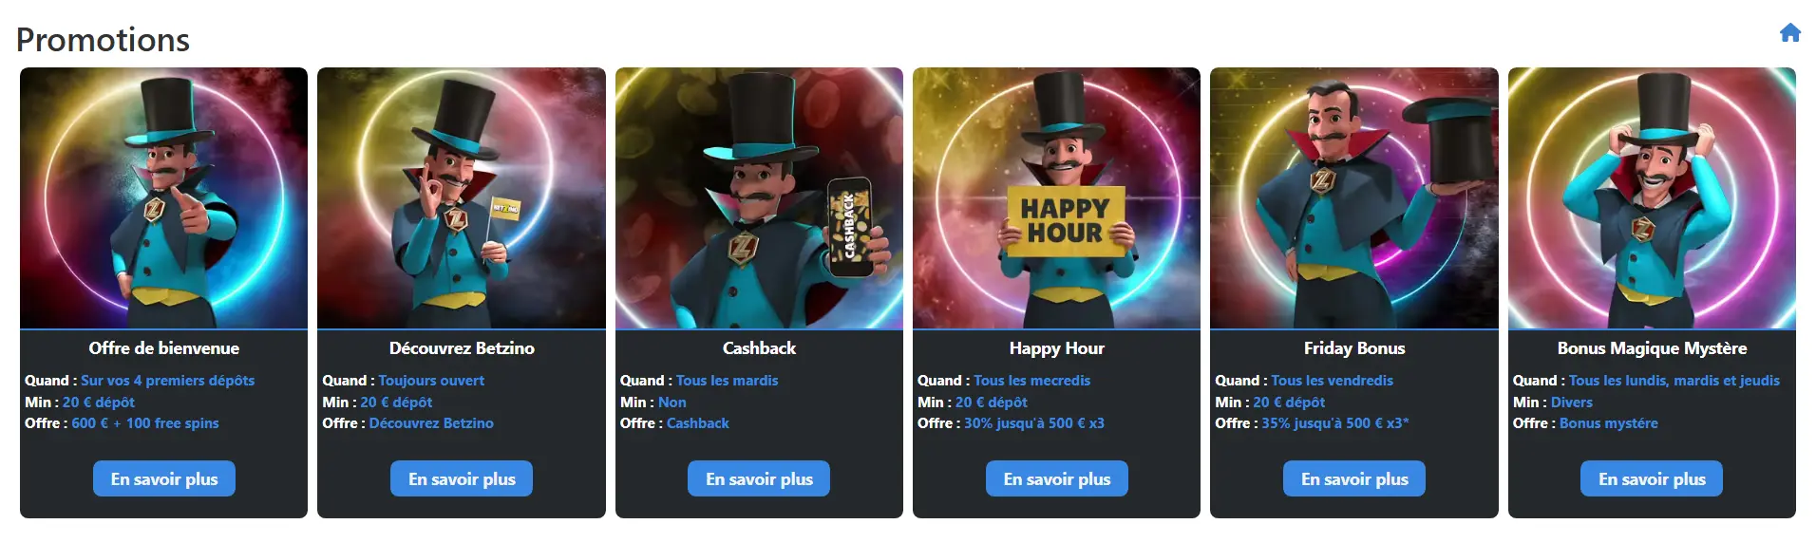Screen dimensions: 1816x543
Task: Click '35% jusqu'à 500 € x3*' offer text
Action: pyautogui.click(x=1335, y=423)
